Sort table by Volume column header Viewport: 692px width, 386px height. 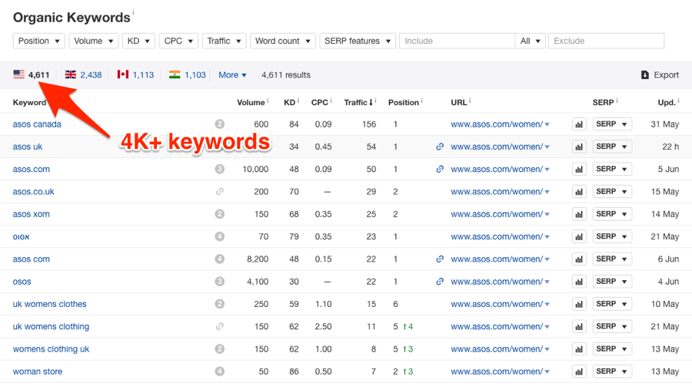point(251,102)
